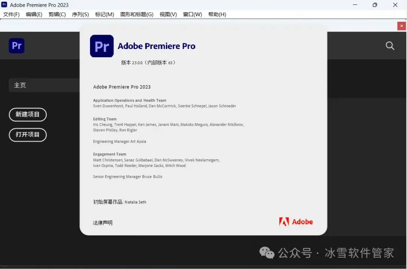Viewport: 407px width, 269px height.
Task: Open the 帮助(H) menu
Action: [217, 14]
